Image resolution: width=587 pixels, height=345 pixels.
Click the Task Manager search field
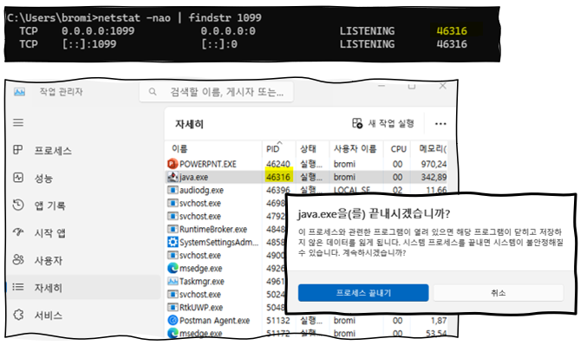(217, 92)
